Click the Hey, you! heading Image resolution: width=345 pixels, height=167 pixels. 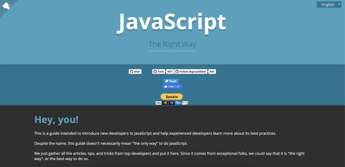pos(56,120)
